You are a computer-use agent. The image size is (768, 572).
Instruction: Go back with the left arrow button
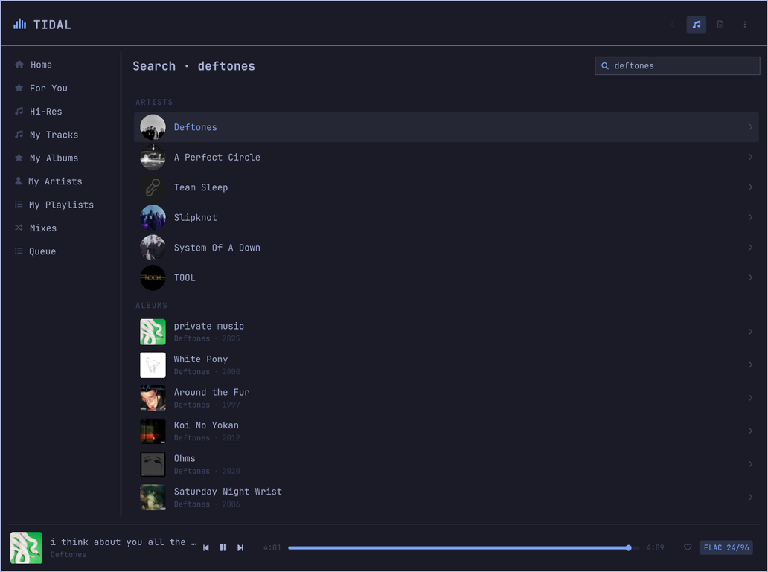(673, 25)
